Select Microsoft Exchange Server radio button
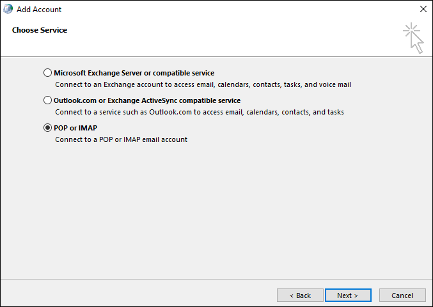The height and width of the screenshot is (307, 433). 47,73
